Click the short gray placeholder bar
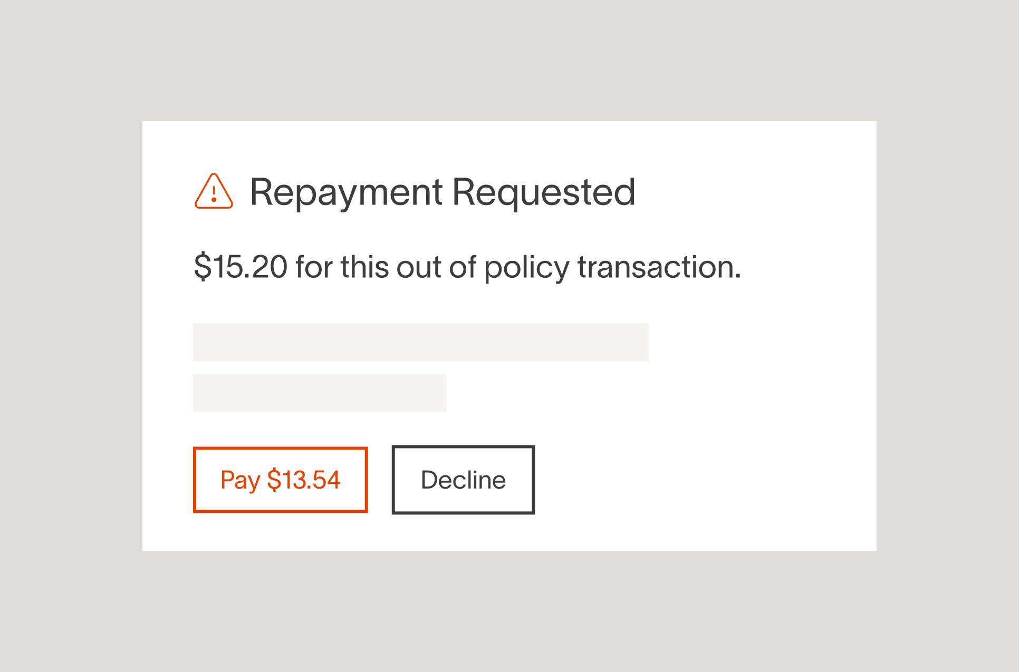 tap(320, 393)
